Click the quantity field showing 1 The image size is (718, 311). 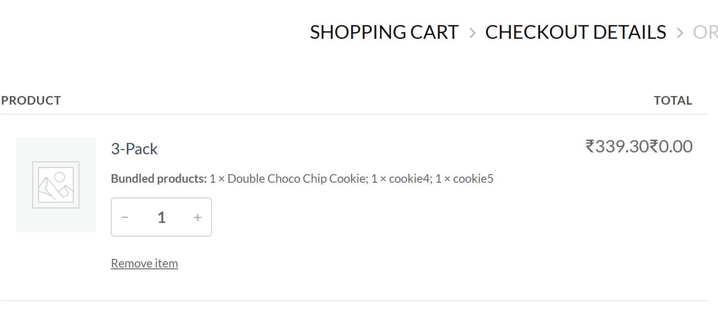tap(161, 217)
